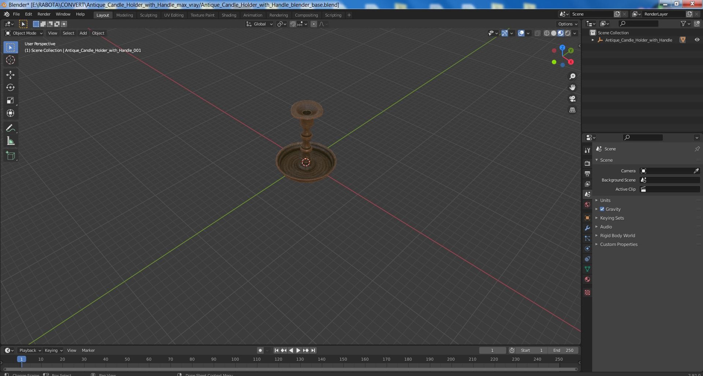
Task: Open the Physics properties tab
Action: (x=587, y=249)
